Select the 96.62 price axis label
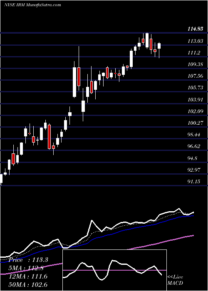 tap(194, 146)
